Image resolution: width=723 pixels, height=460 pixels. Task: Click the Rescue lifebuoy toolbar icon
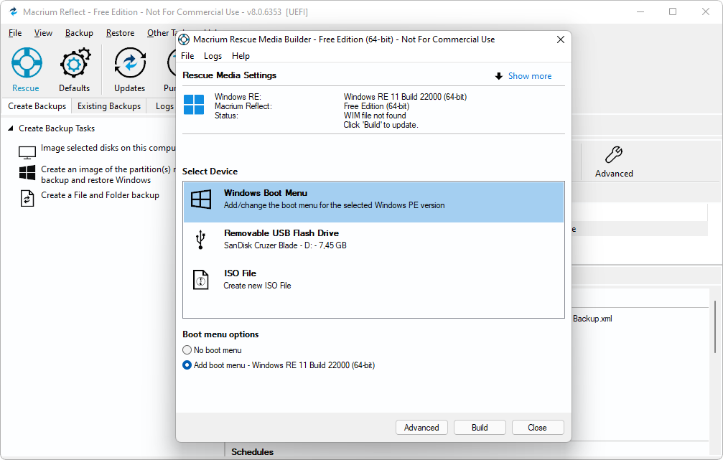click(x=26, y=65)
